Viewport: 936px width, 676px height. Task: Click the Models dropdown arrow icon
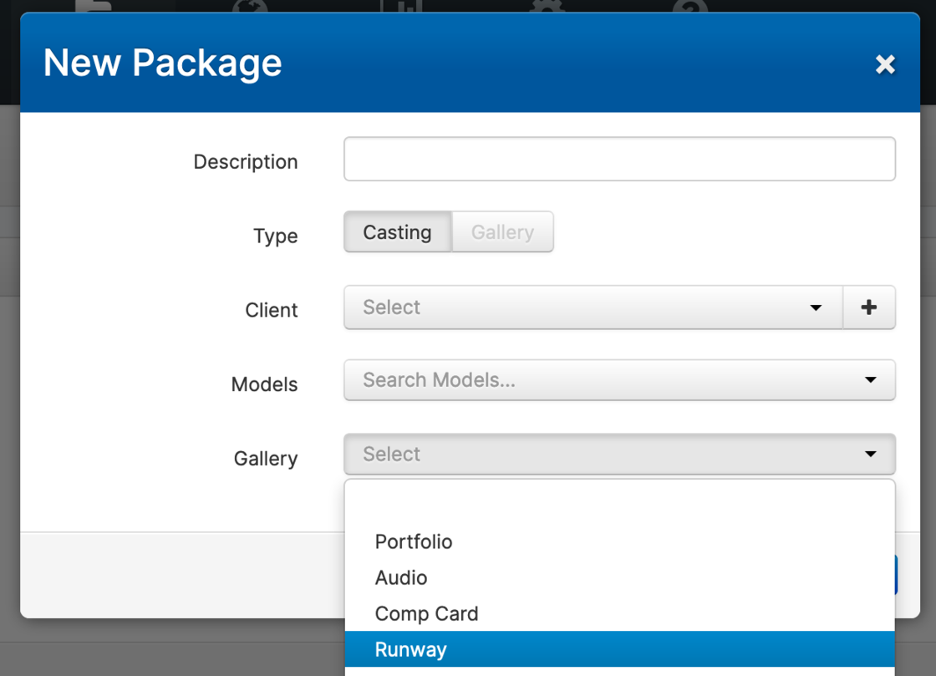pos(871,380)
